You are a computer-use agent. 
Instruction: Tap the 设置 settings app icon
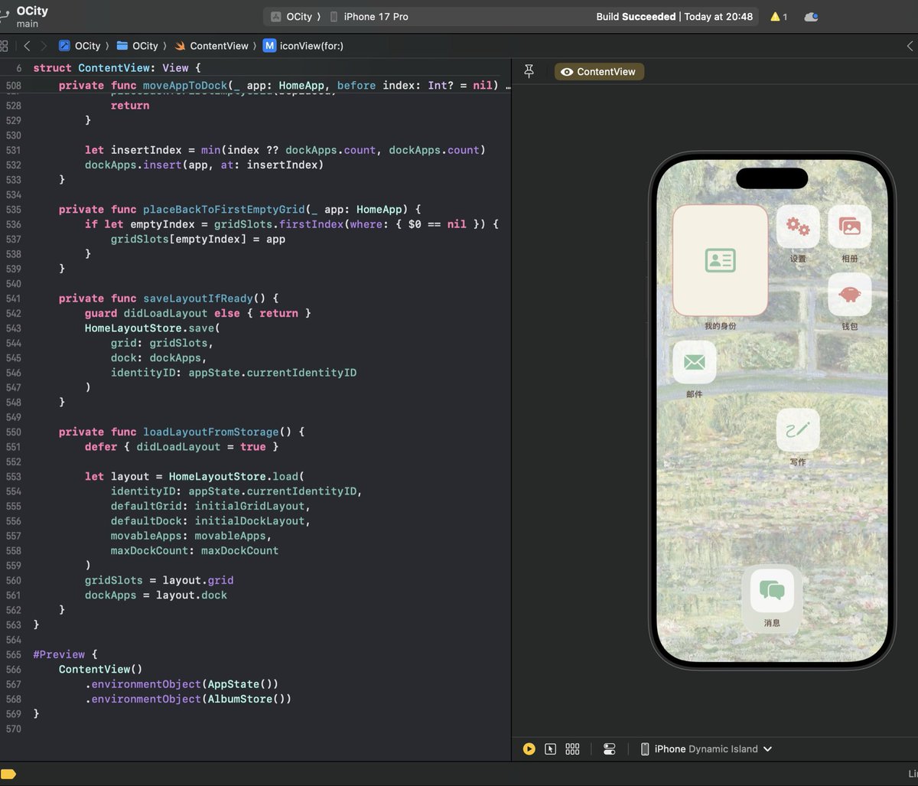pos(798,227)
